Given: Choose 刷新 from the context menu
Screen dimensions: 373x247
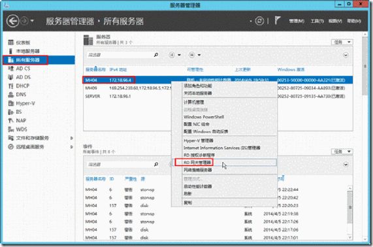Looking at the screenshot, I should (x=224, y=193).
